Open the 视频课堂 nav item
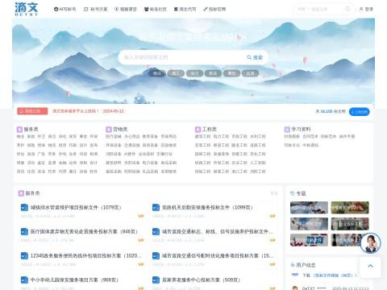Screen dimensions: 387x290 (126, 9)
